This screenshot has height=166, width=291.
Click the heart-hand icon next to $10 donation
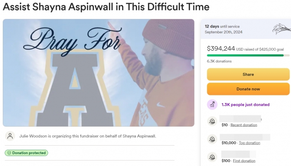(212, 121)
